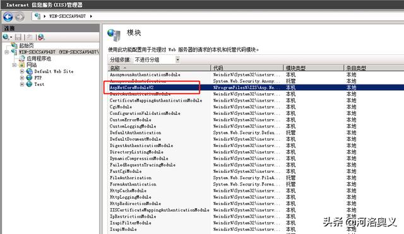Screen dimensions: 404x234
Task: Sort by the Entry Type (条目类型) column header
Action: (374, 68)
